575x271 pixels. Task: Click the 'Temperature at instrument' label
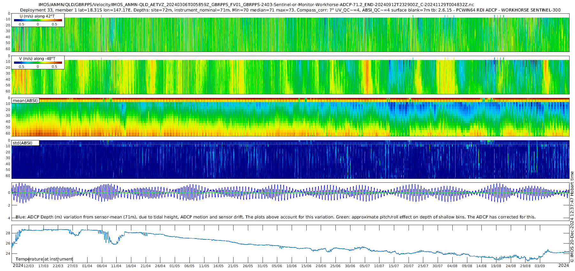click(x=44, y=259)
